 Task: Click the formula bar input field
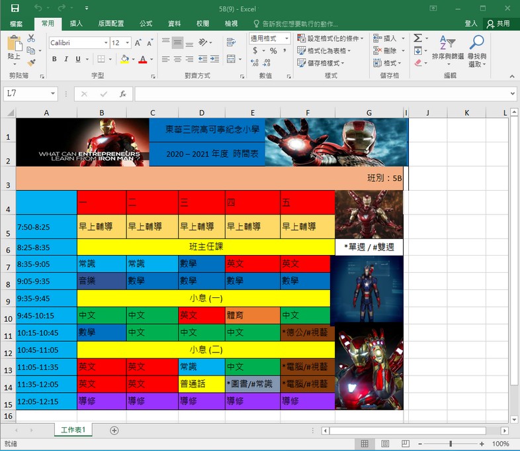click(x=322, y=94)
